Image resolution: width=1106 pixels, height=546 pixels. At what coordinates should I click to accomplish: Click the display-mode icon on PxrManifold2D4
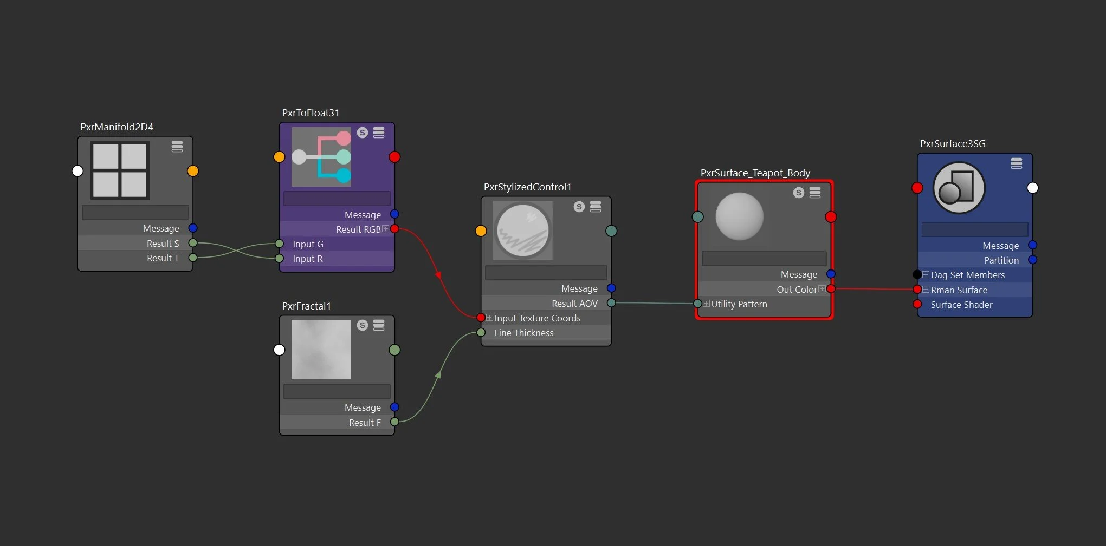177,147
